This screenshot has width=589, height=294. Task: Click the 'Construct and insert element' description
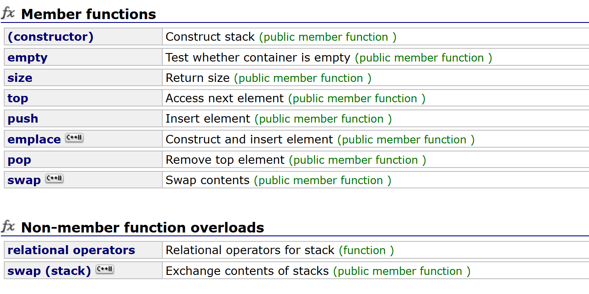tap(249, 140)
